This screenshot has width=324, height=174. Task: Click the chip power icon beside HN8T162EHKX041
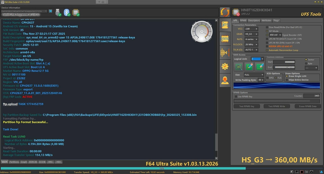236,12
